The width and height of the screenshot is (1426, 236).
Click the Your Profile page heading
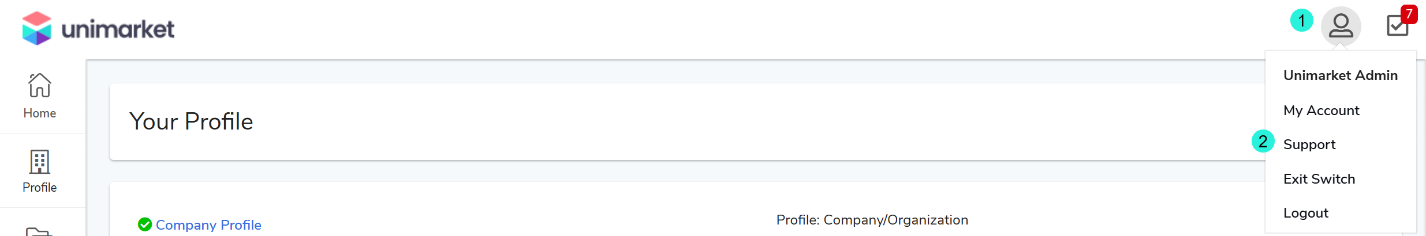coord(191,121)
